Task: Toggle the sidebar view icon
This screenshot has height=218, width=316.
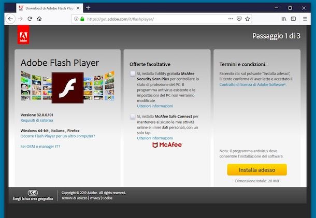Action: click(293, 19)
